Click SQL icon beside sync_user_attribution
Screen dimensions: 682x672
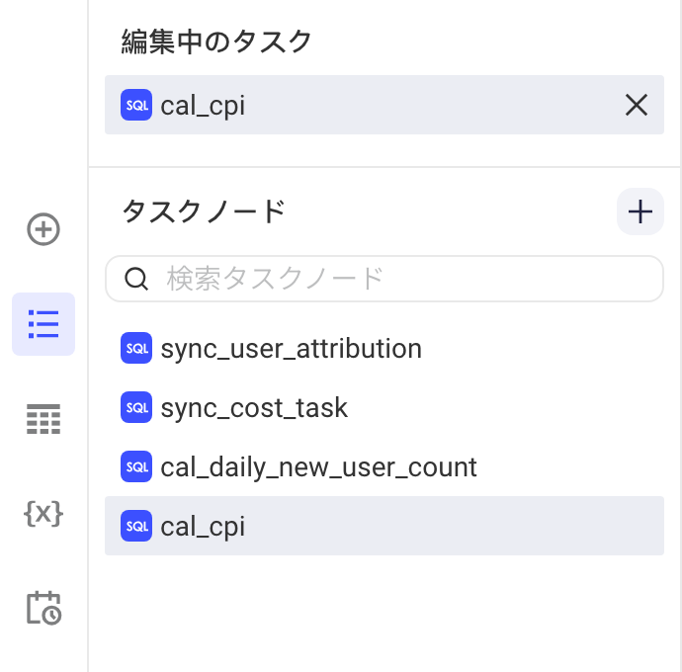tap(136, 348)
